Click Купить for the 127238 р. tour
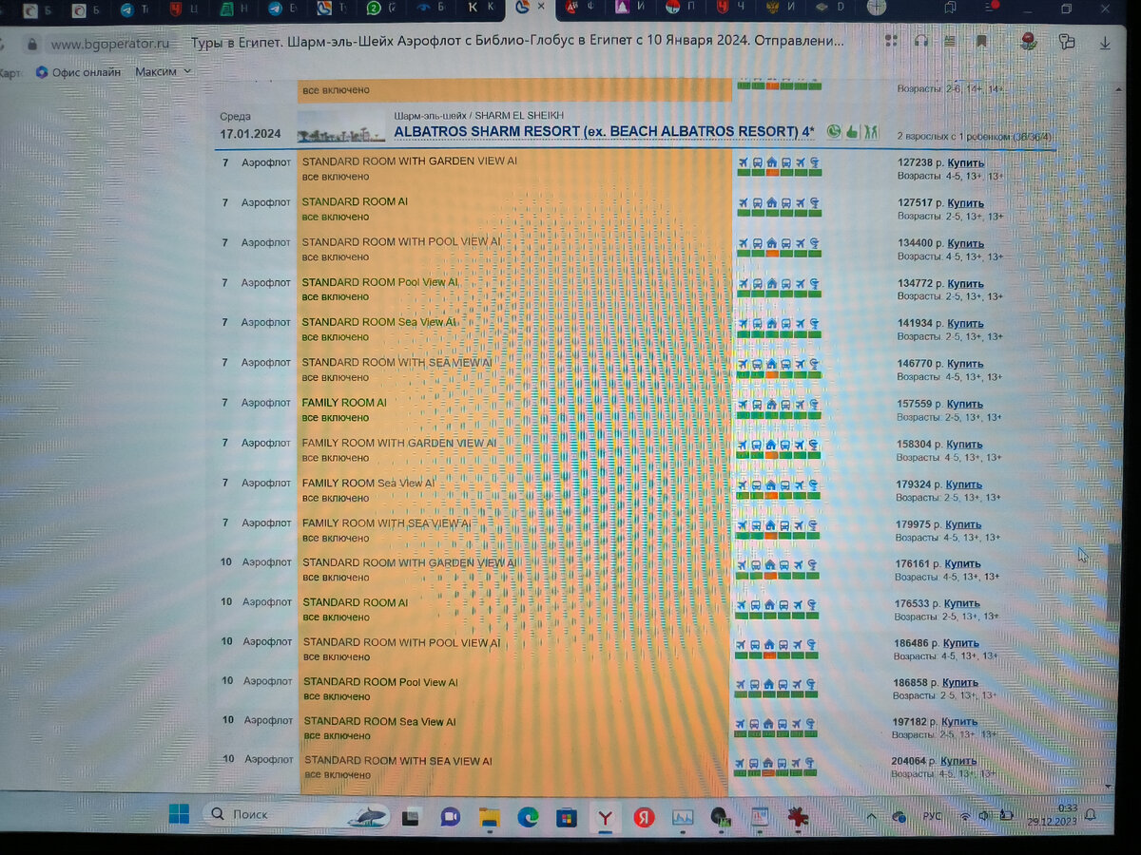 (x=966, y=162)
